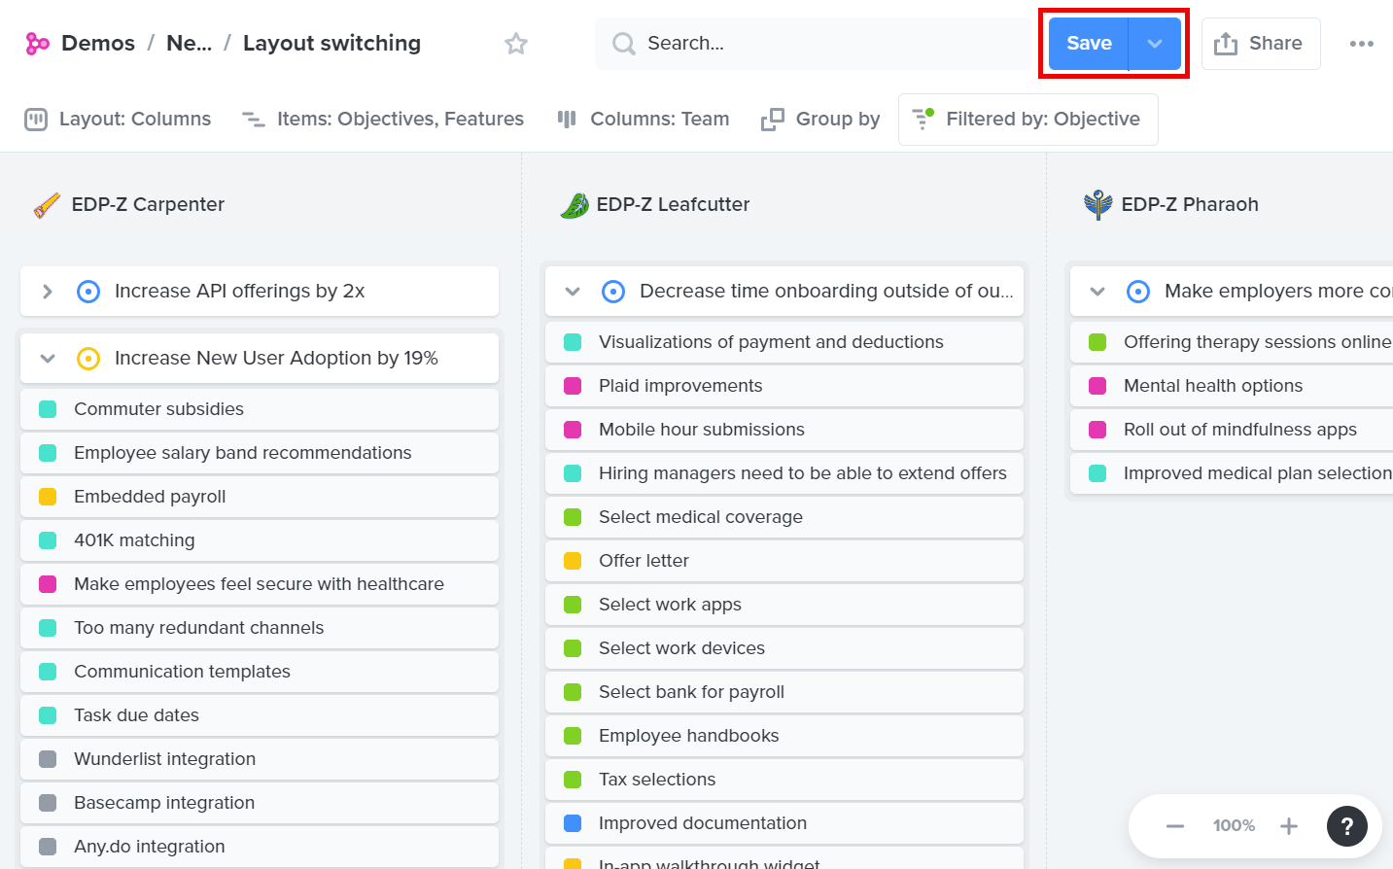Open the Save button's dropdown arrow

click(1153, 43)
